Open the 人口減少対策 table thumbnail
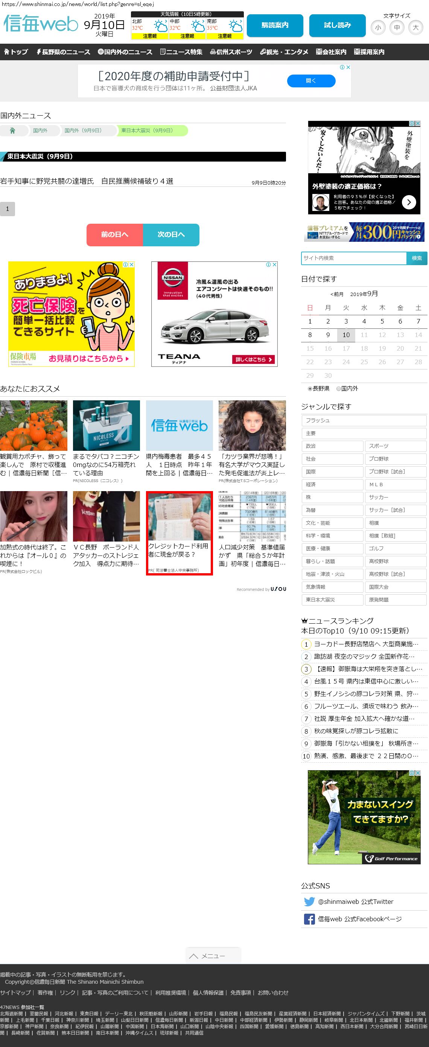Image resolution: width=429 pixels, height=1047 pixels. point(252,516)
